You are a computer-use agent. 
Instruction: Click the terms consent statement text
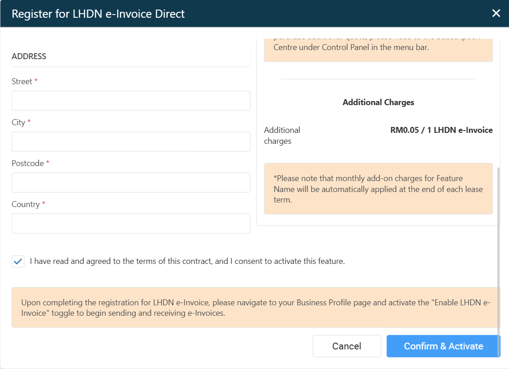[187, 261]
